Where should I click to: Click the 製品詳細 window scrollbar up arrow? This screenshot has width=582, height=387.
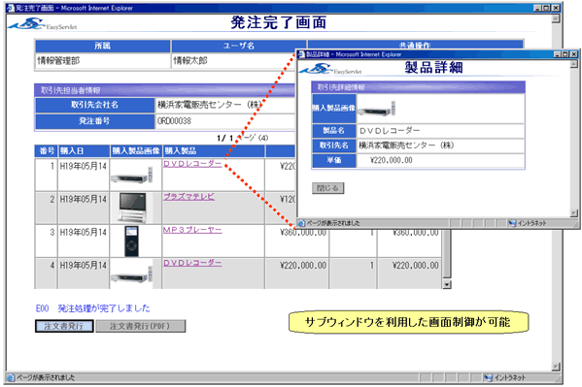[574, 64]
